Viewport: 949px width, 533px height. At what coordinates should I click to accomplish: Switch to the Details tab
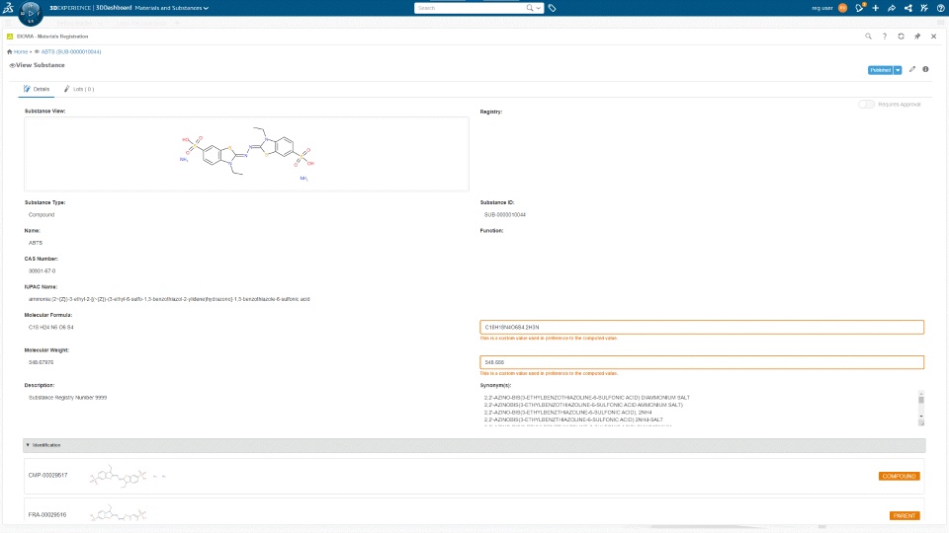click(37, 89)
